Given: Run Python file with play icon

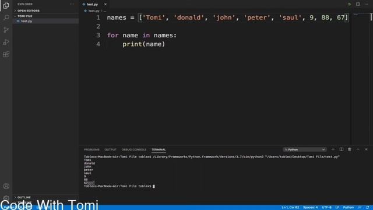Looking at the screenshot, I should (349, 4).
